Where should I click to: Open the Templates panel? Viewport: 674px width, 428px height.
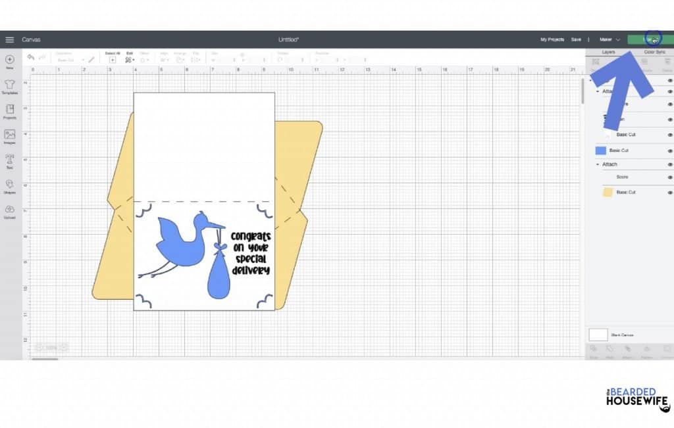10,86
